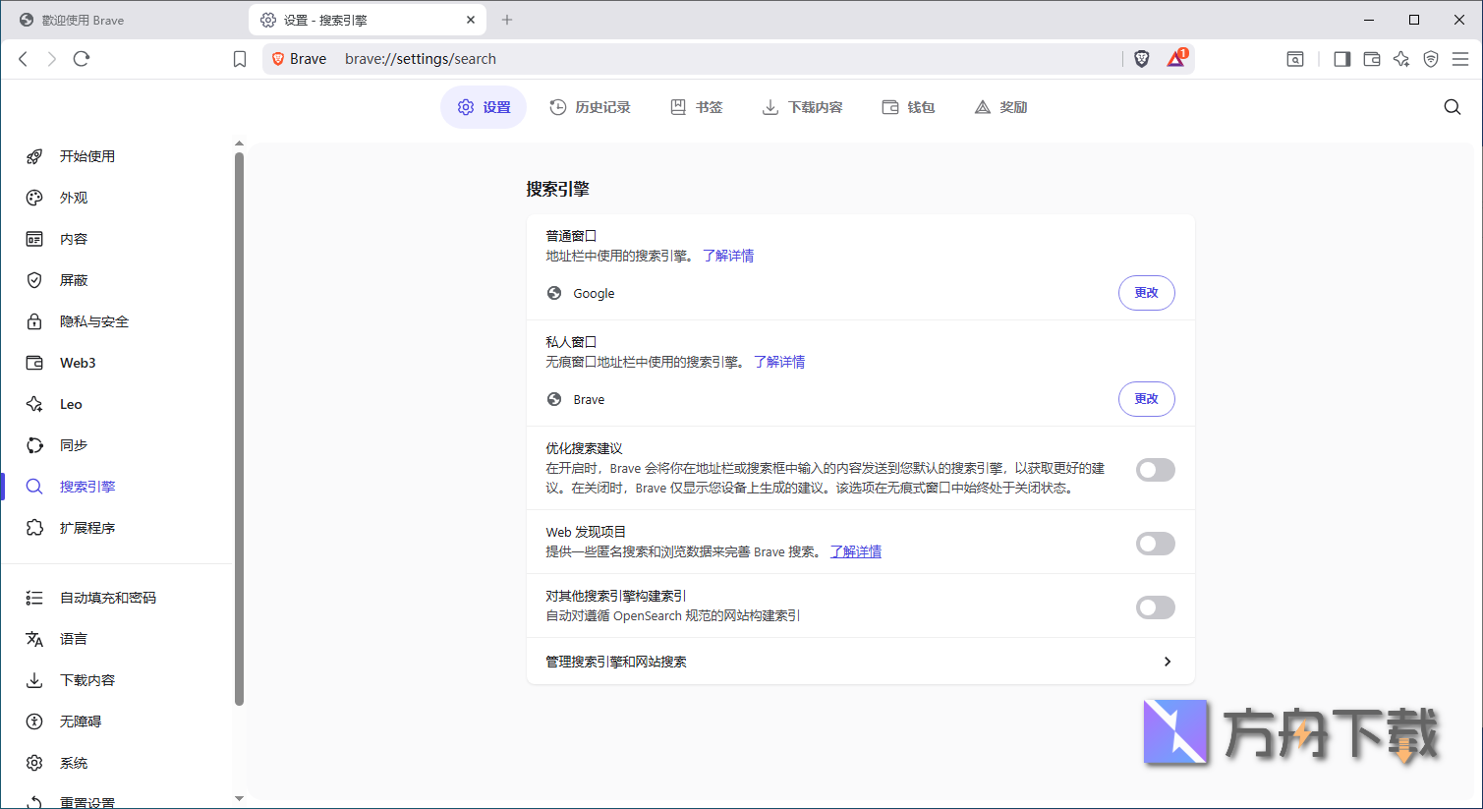Viewport: 1483px width, 809px height.
Task: Enable 对其他搜索引擎构建索引
Action: 1155,607
